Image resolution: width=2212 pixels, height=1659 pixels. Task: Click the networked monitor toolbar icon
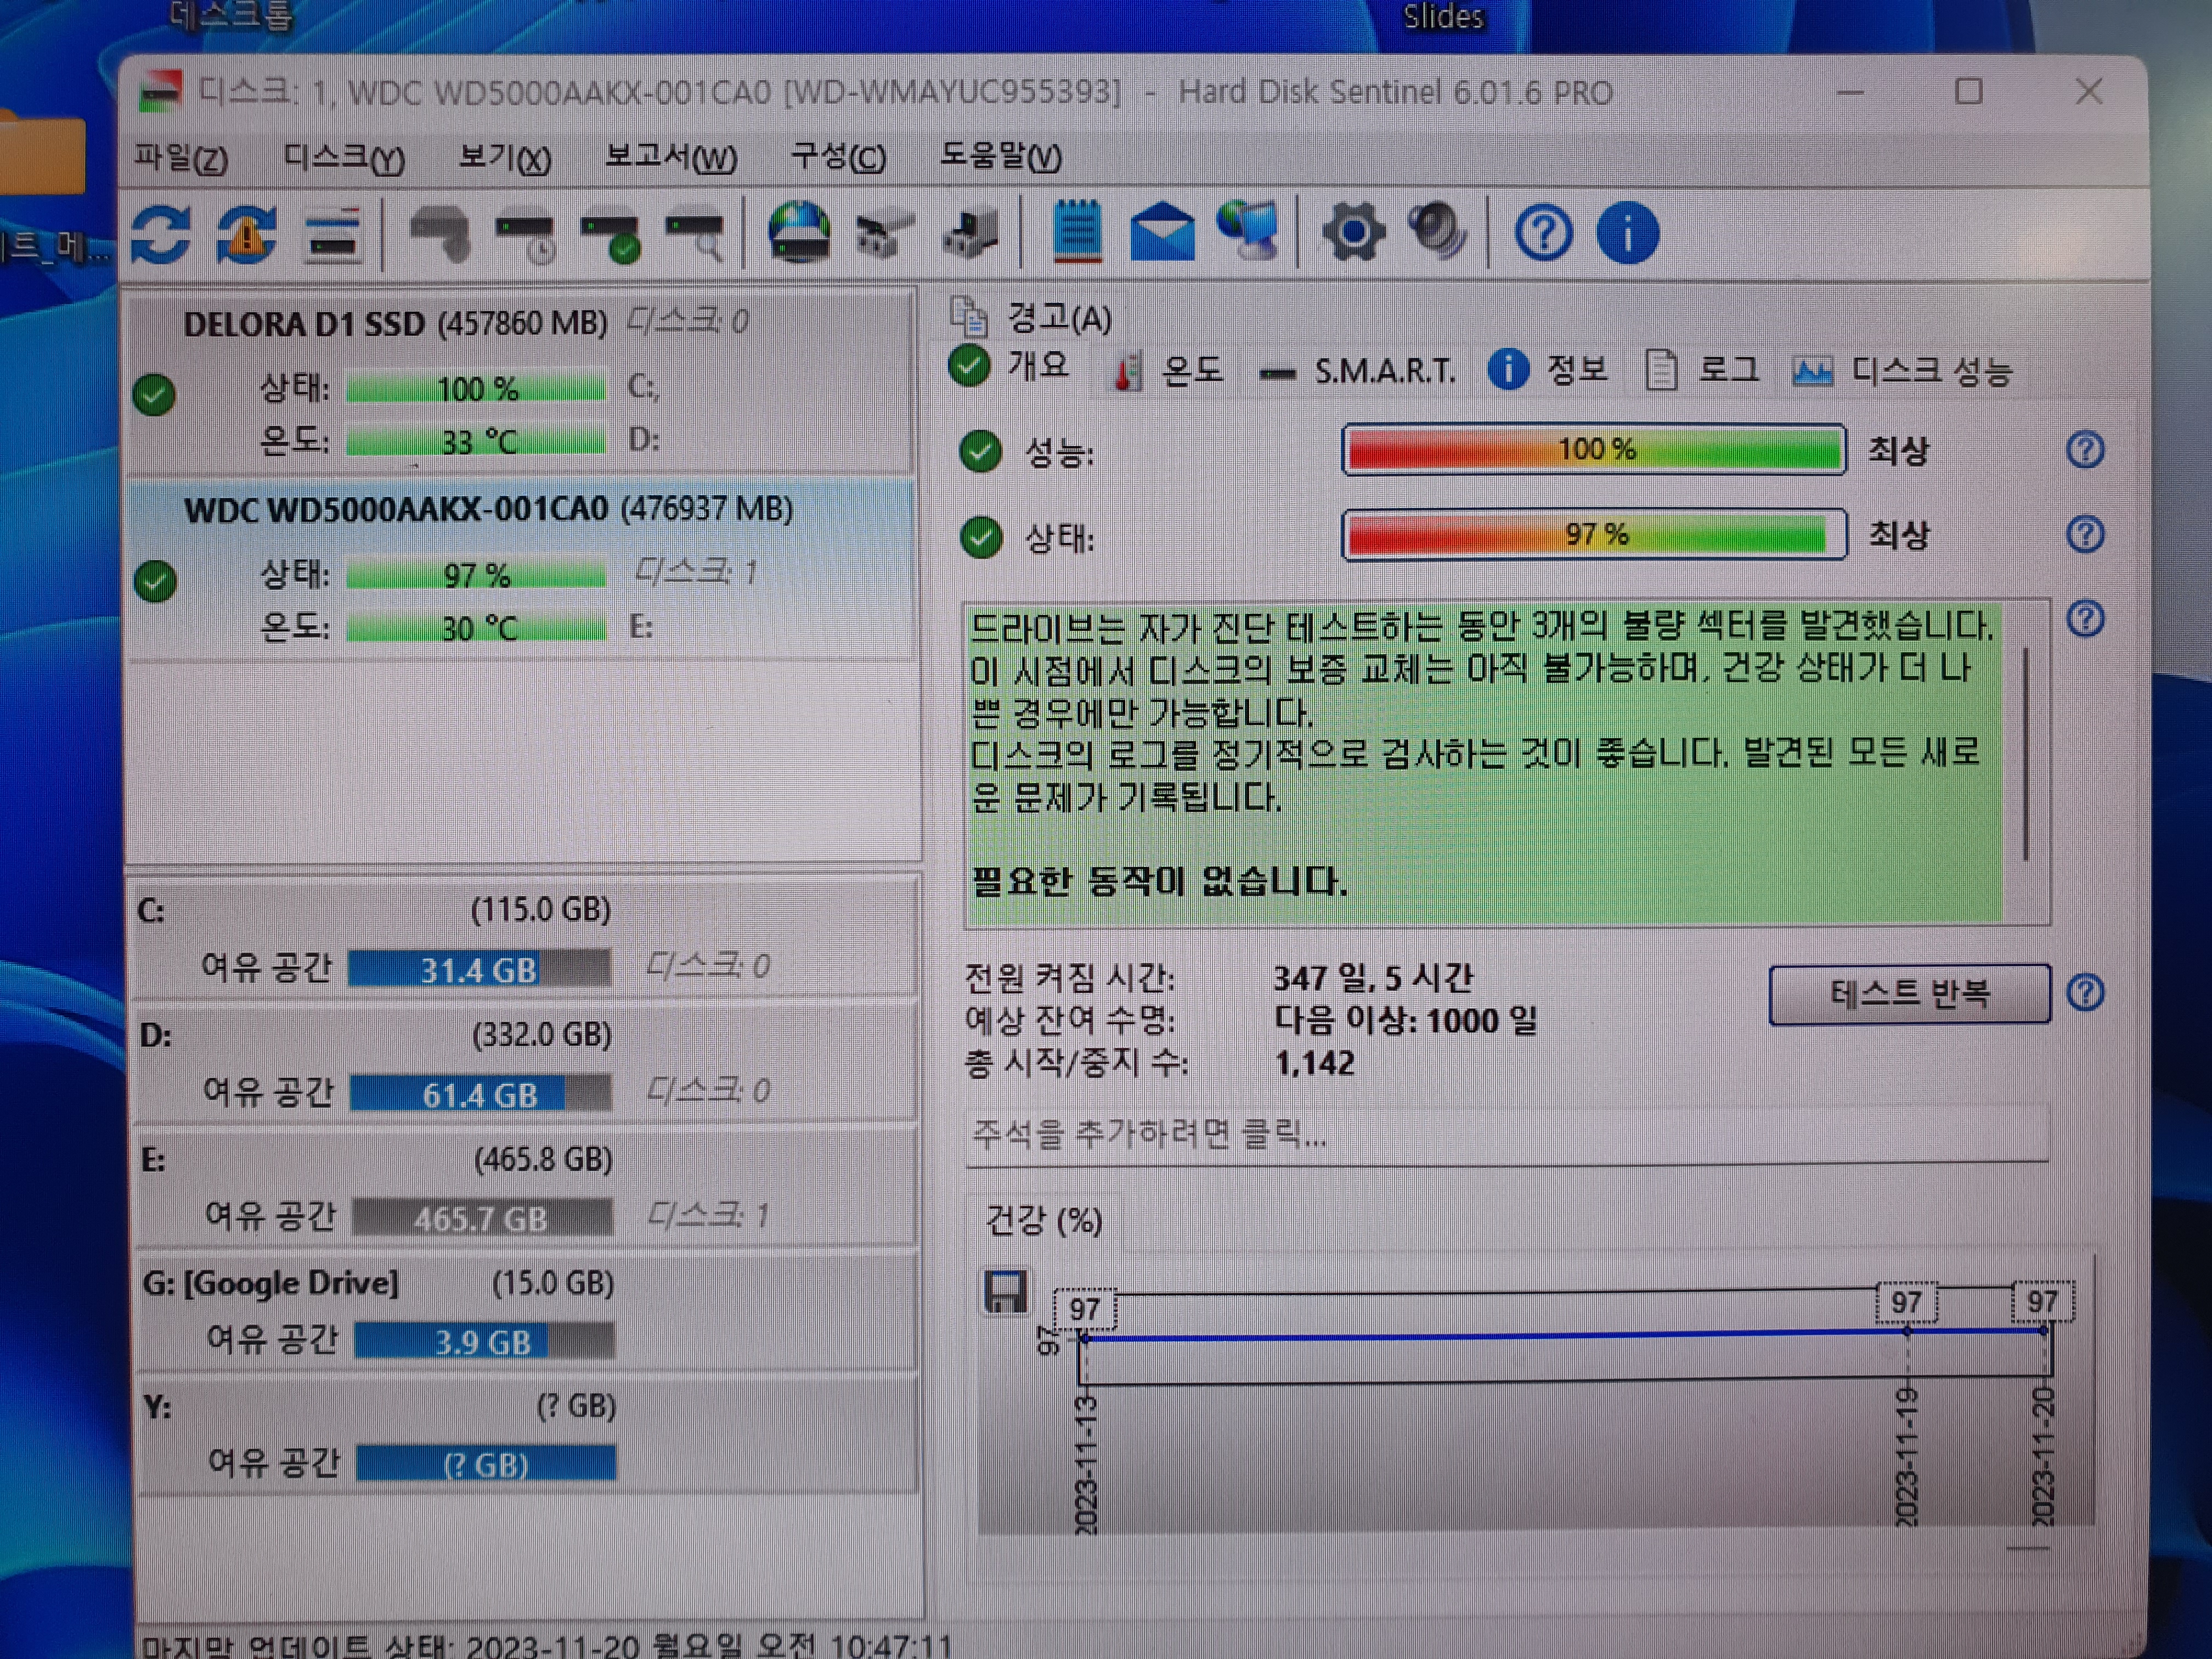[x=1247, y=232]
